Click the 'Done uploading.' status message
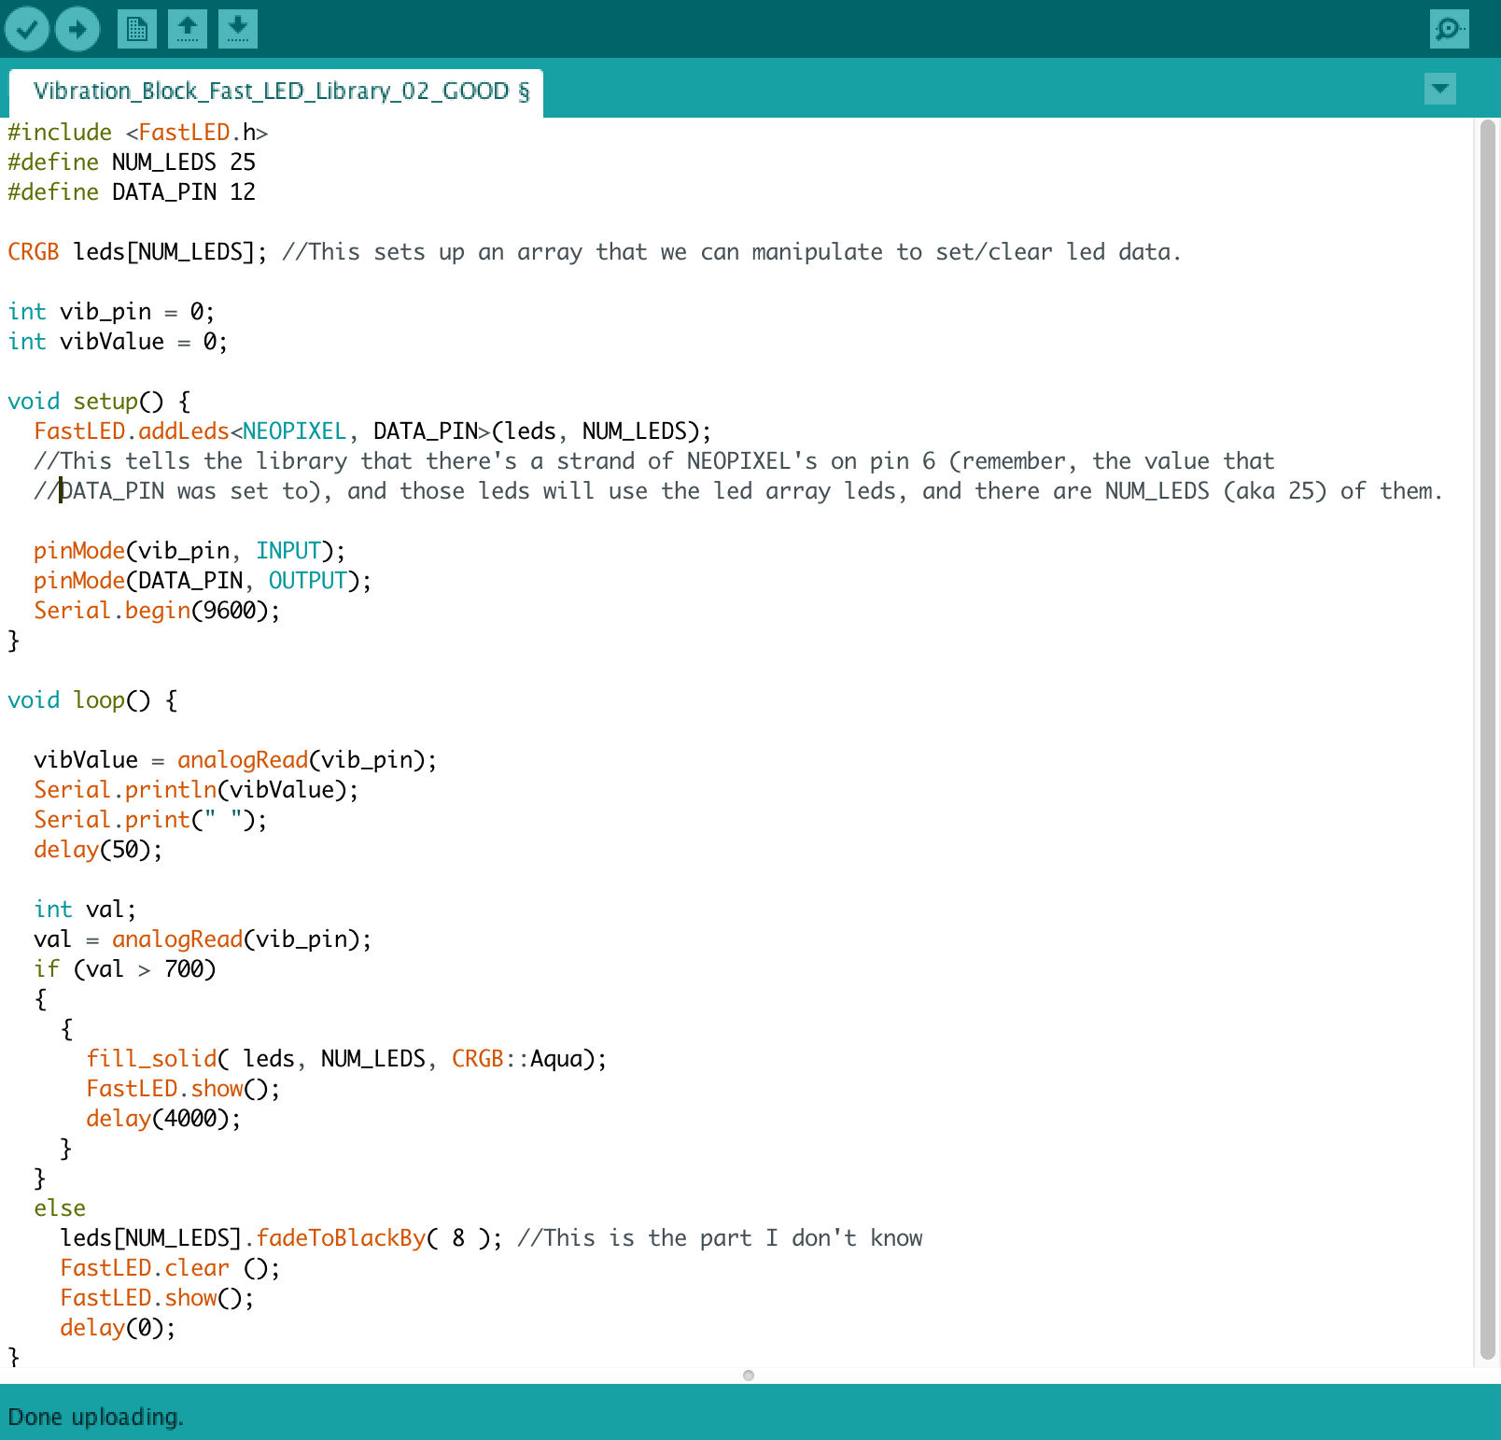Image resolution: width=1501 pixels, height=1440 pixels. [95, 1417]
